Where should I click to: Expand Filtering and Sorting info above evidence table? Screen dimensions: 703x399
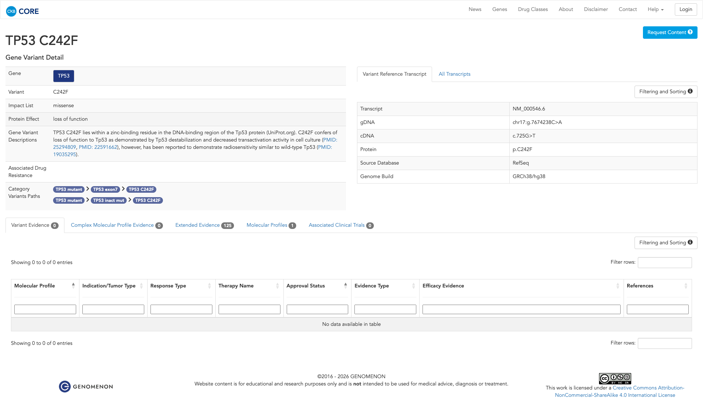click(x=665, y=243)
